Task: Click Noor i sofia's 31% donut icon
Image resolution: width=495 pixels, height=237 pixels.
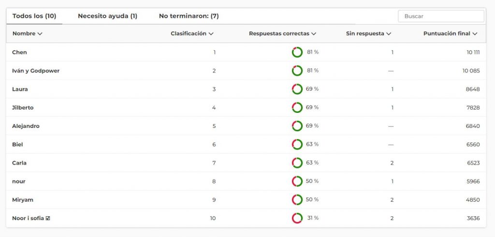Action: tap(297, 218)
